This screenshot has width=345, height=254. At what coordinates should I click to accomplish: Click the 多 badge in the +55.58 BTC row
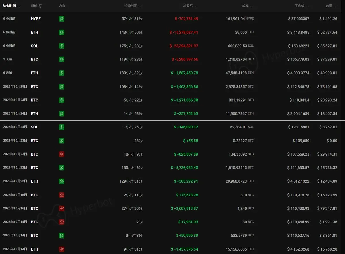62,141
